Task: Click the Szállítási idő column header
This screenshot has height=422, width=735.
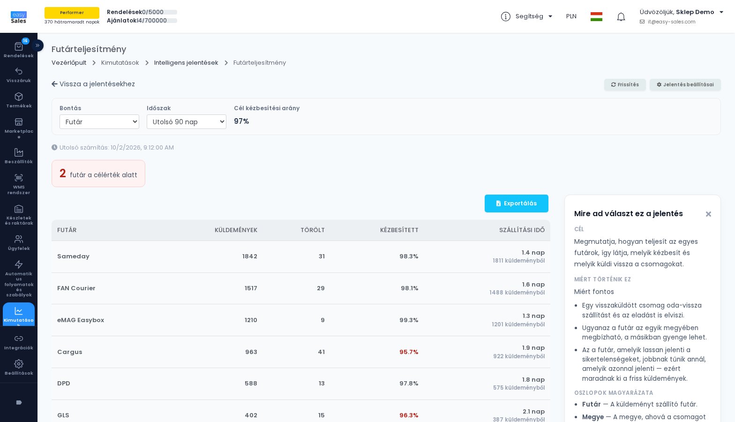Action: click(522, 230)
